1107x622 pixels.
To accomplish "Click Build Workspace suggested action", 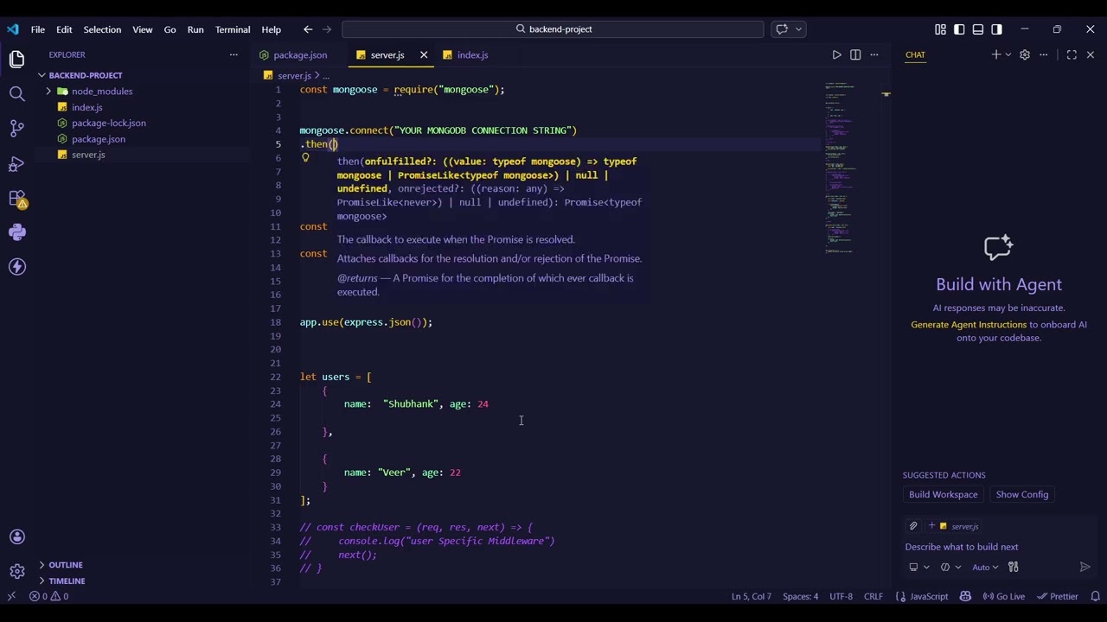I will (943, 495).
